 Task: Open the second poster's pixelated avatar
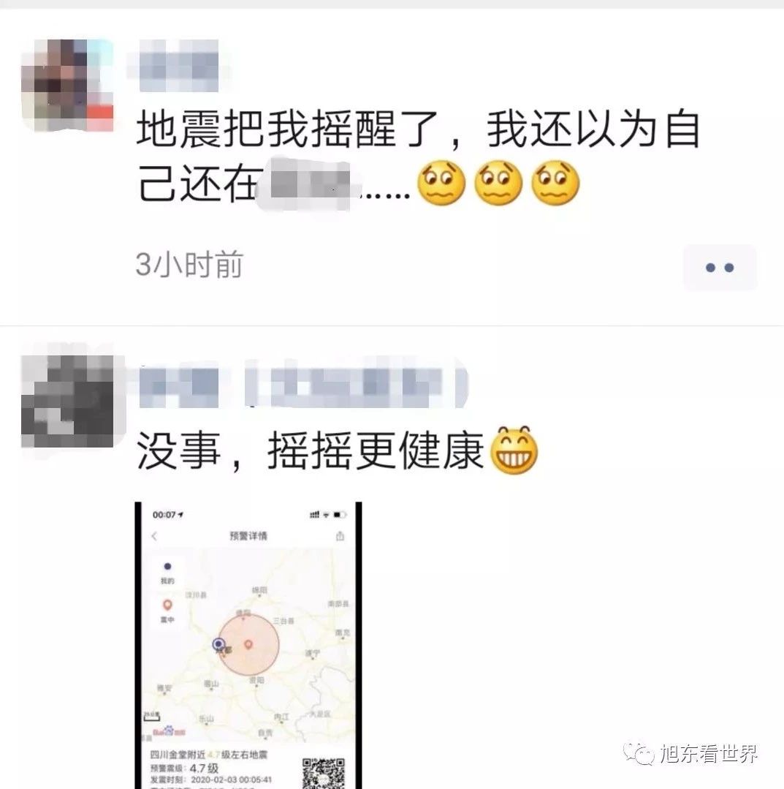(67, 401)
